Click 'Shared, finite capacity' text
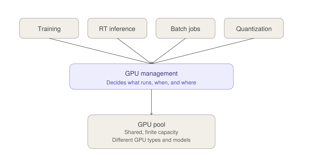Viewport: 312px width, 164px height. [151, 132]
